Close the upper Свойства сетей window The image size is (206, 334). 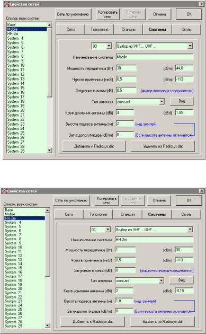[201, 4]
